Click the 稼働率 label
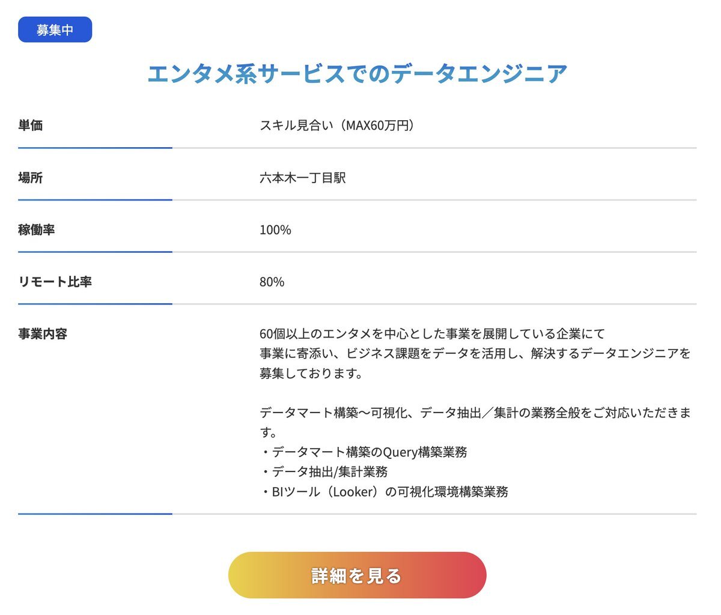 (x=37, y=229)
